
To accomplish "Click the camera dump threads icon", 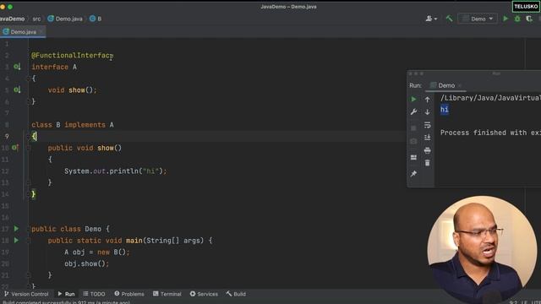I will [413, 141].
